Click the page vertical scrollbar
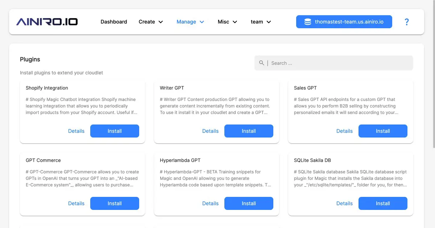Image resolution: width=435 pixels, height=228 pixels. 434,74
